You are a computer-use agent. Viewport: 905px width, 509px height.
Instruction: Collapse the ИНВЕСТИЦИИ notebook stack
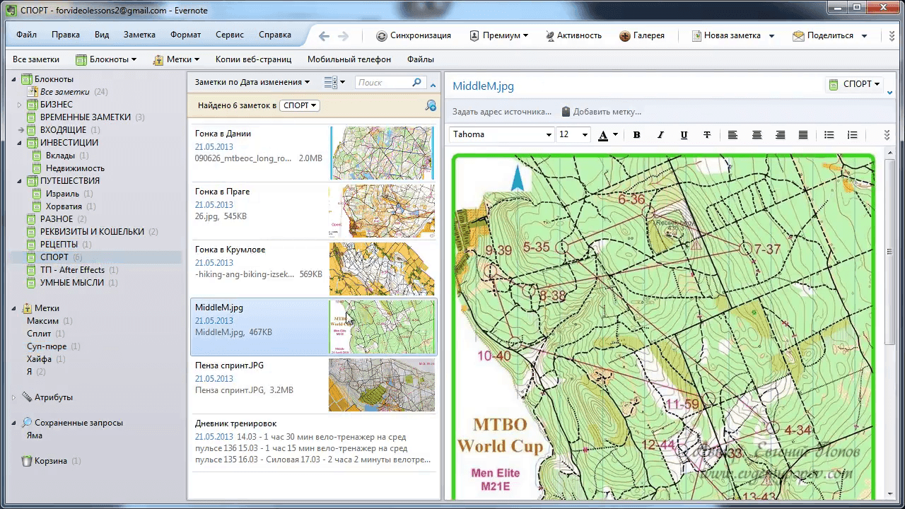click(x=21, y=143)
